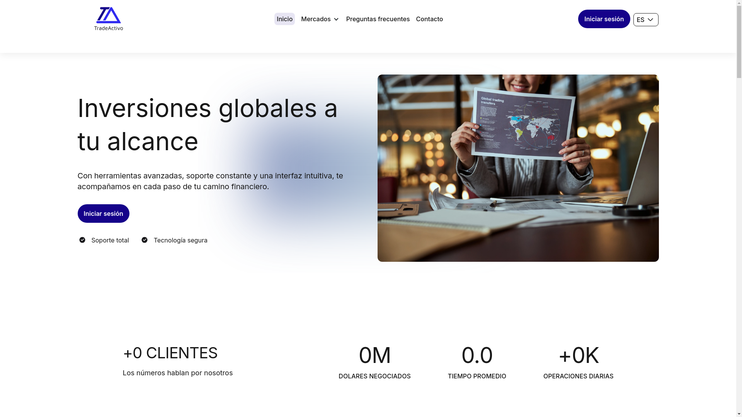The image size is (742, 417).
Task: Click Iniciar sesión below the hero text
Action: click(103, 214)
